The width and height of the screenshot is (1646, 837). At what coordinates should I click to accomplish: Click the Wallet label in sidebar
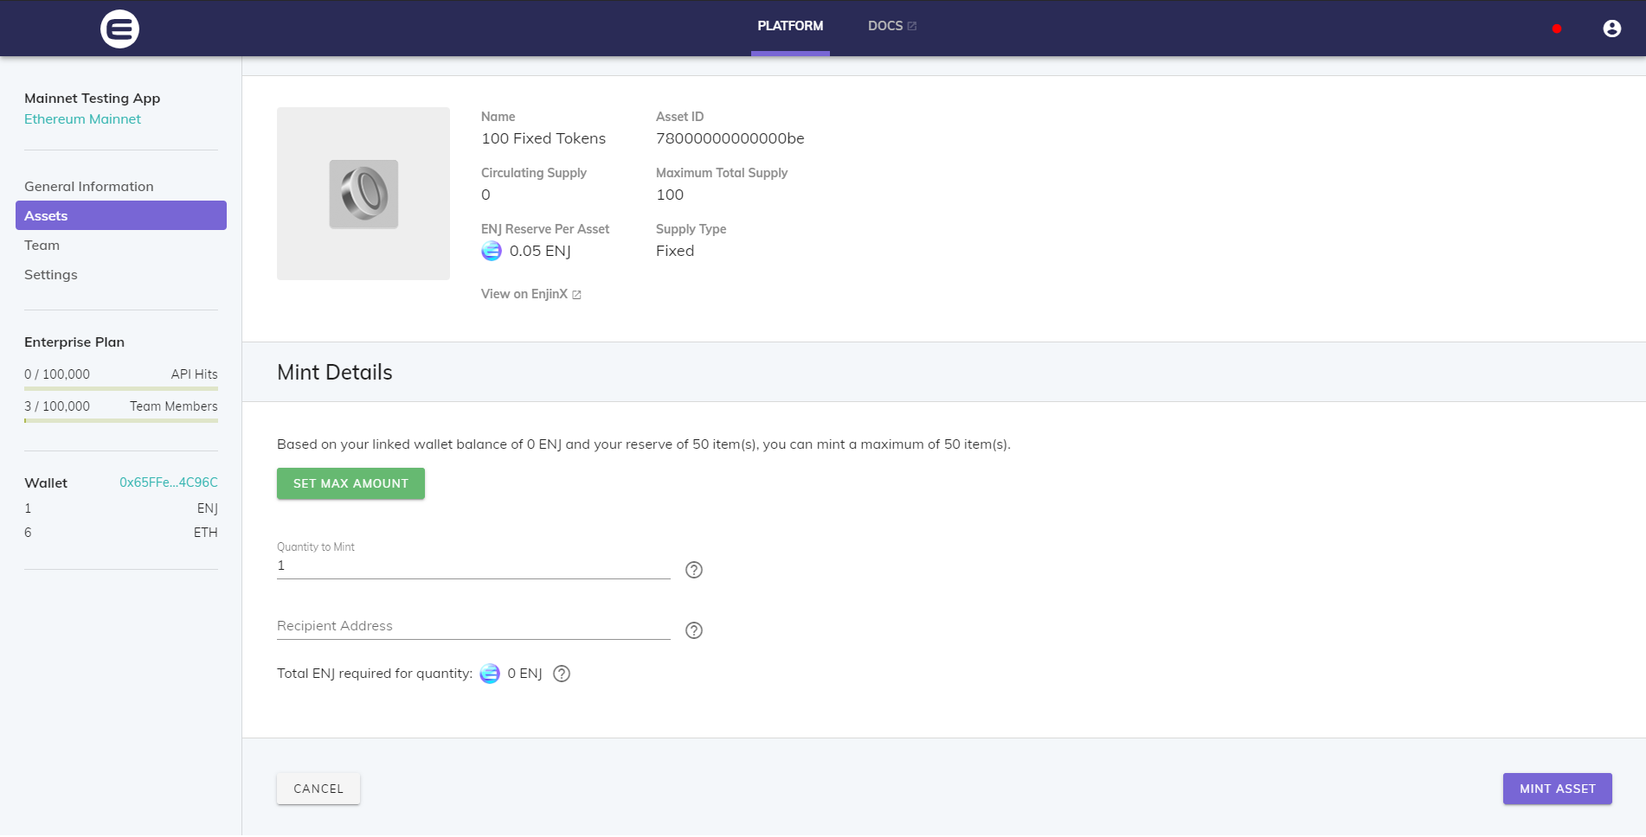tap(46, 483)
